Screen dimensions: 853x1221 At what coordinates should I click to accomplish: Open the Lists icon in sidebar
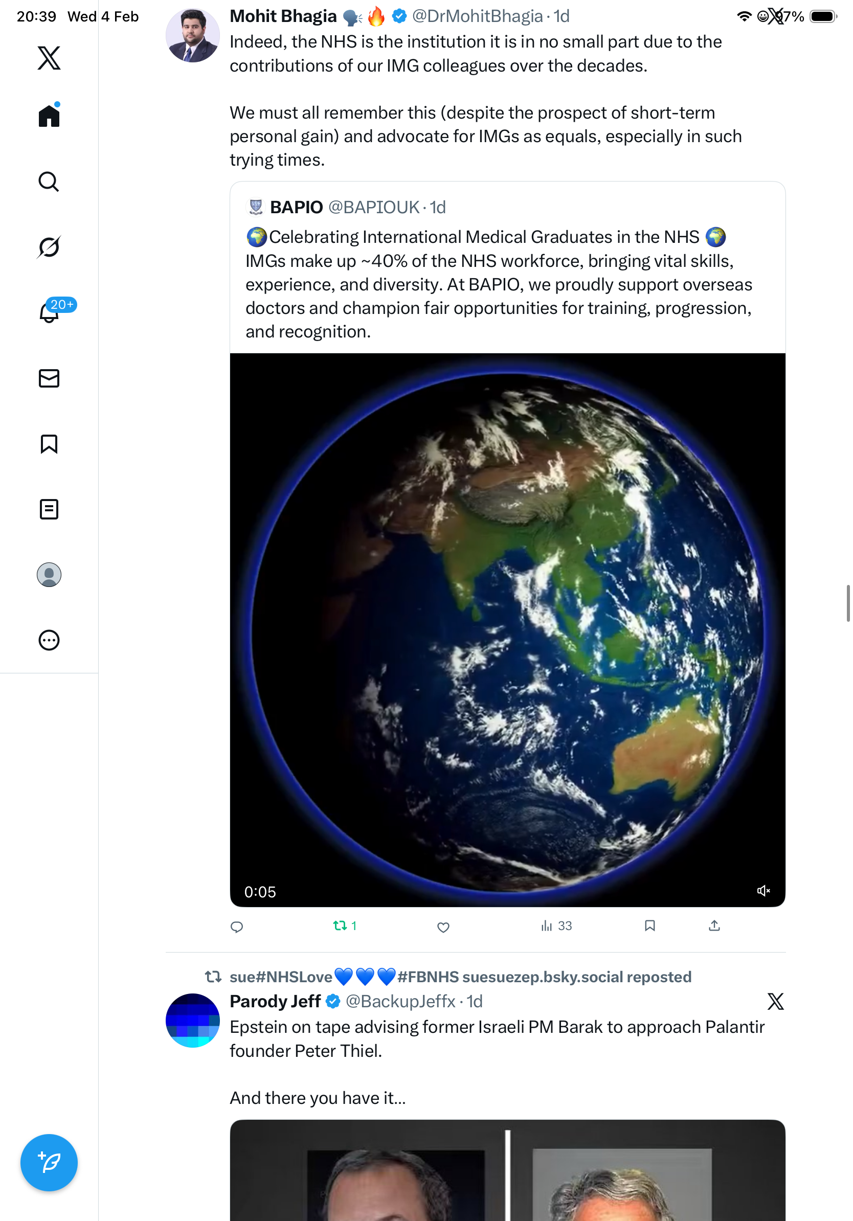tap(49, 509)
